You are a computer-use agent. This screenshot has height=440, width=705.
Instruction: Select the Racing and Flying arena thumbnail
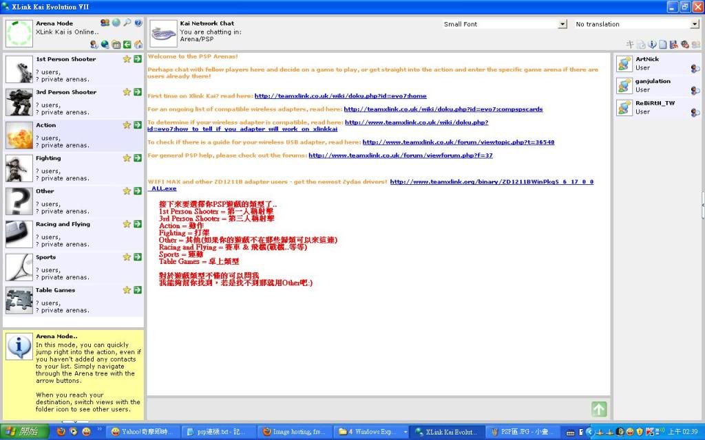19,234
